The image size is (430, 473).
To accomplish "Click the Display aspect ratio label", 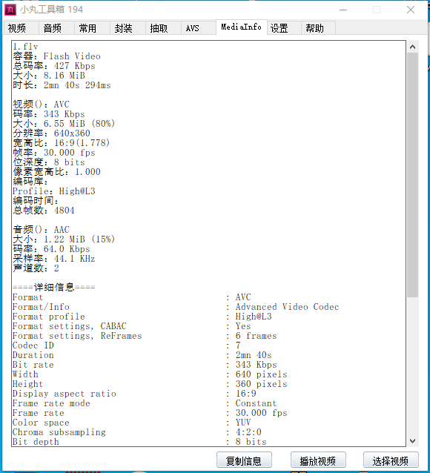I will pyautogui.click(x=64, y=394).
